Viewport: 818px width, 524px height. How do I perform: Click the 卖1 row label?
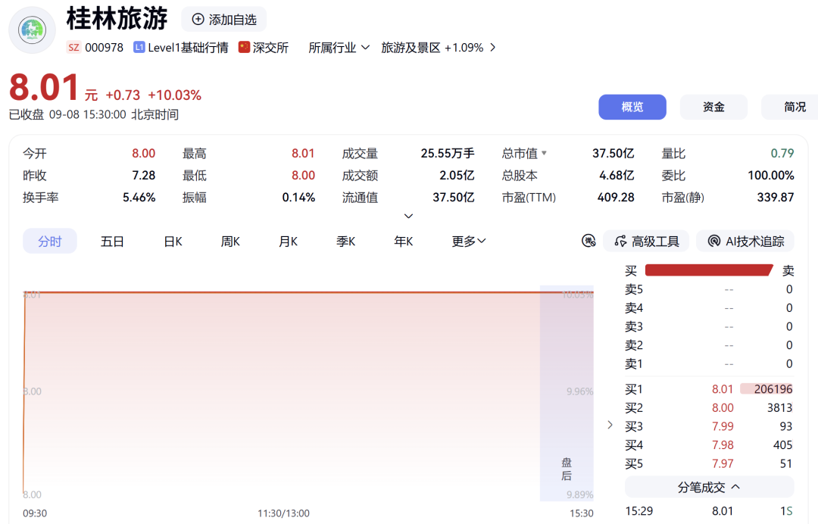pos(634,364)
